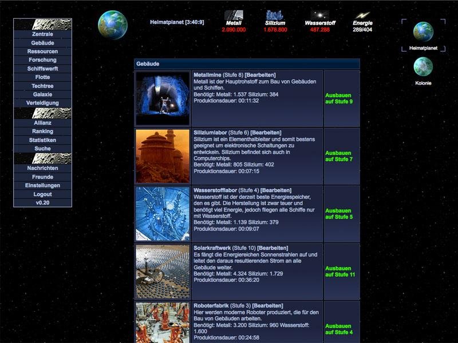Select Schiffswerft in the sidebar
458x343 pixels.
(x=41, y=68)
